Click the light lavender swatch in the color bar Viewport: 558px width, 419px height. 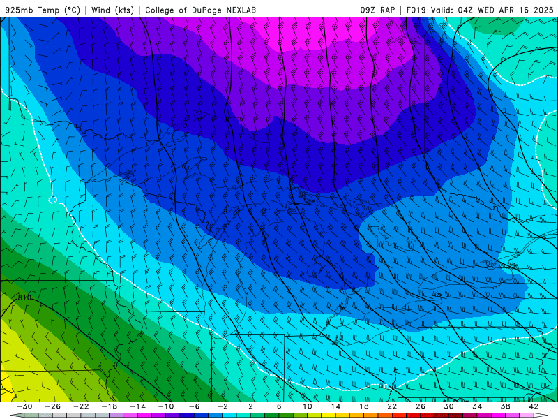(x=116, y=415)
